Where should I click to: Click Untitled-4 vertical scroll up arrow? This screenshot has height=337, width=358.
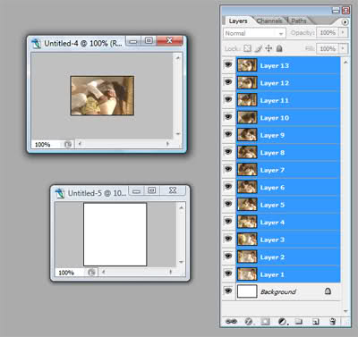[178, 58]
